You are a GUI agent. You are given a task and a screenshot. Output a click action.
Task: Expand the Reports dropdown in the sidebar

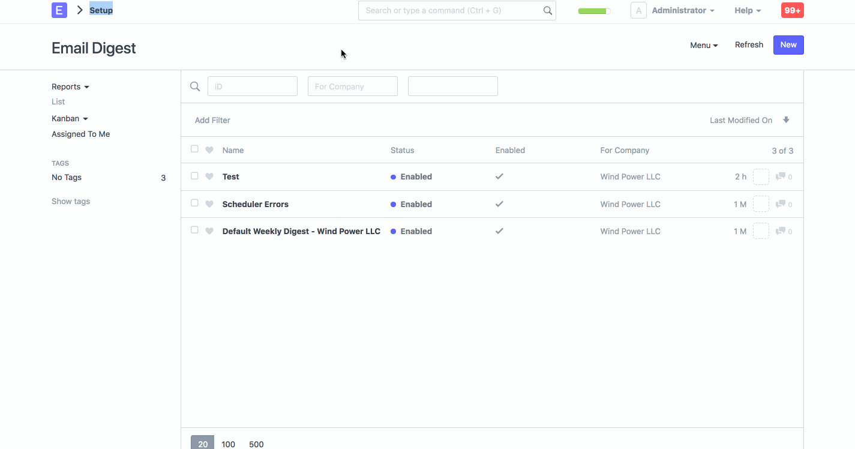70,86
